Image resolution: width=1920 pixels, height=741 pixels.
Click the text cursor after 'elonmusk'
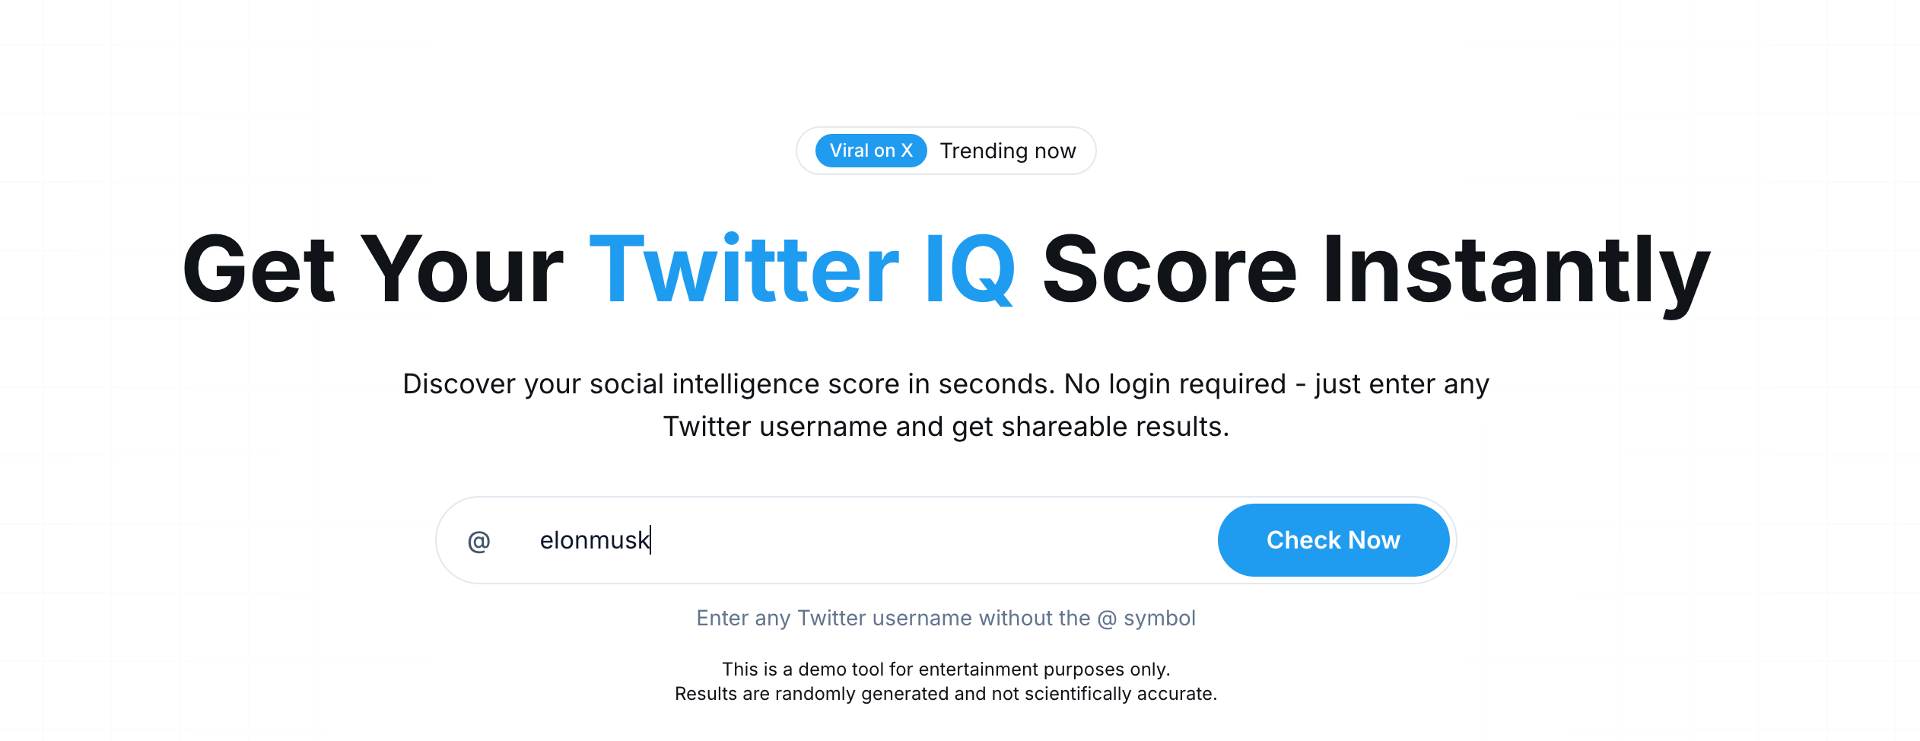[651, 539]
